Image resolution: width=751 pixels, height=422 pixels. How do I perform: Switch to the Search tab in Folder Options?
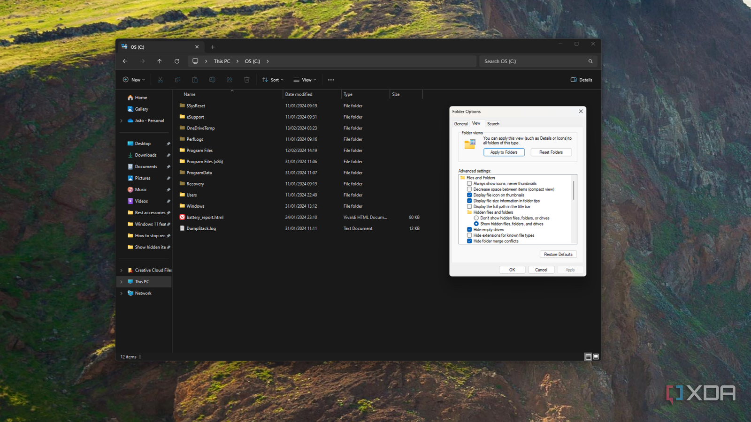(493, 123)
